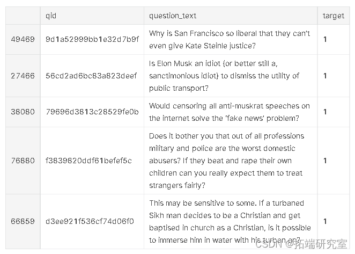The width and height of the screenshot is (355, 254).
Task: Click target value in row 76880
Action: (325, 161)
